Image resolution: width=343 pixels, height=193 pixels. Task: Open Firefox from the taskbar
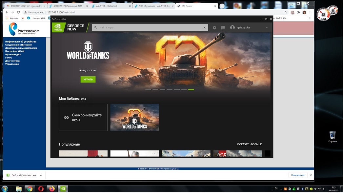pos(52,189)
